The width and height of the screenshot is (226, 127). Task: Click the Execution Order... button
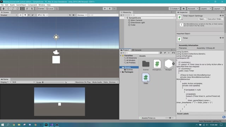tap(215, 19)
